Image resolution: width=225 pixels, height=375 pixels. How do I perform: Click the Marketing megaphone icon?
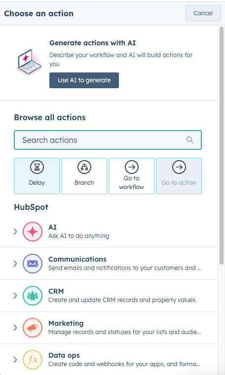coord(33,328)
